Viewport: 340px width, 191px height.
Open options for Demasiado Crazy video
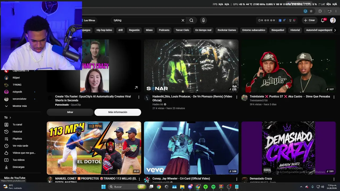(334, 179)
